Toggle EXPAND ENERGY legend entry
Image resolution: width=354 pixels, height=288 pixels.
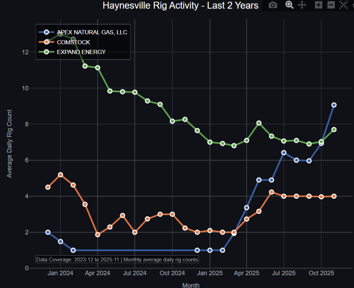(81, 52)
